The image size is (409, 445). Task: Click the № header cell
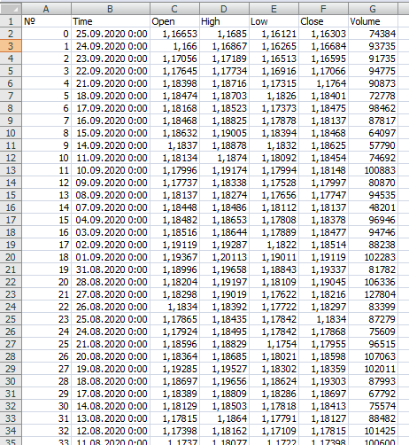tap(46, 21)
